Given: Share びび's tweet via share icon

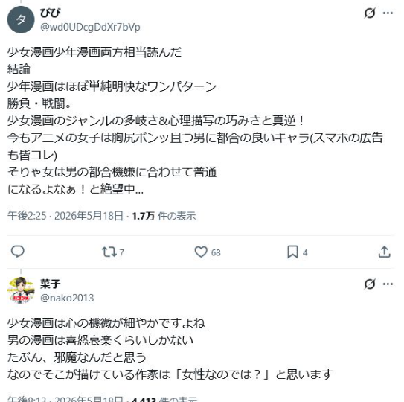Looking at the screenshot, I should (385, 252).
